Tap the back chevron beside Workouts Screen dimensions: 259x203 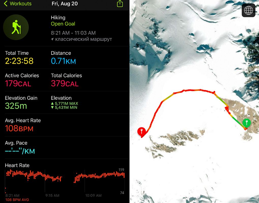coord(6,4)
